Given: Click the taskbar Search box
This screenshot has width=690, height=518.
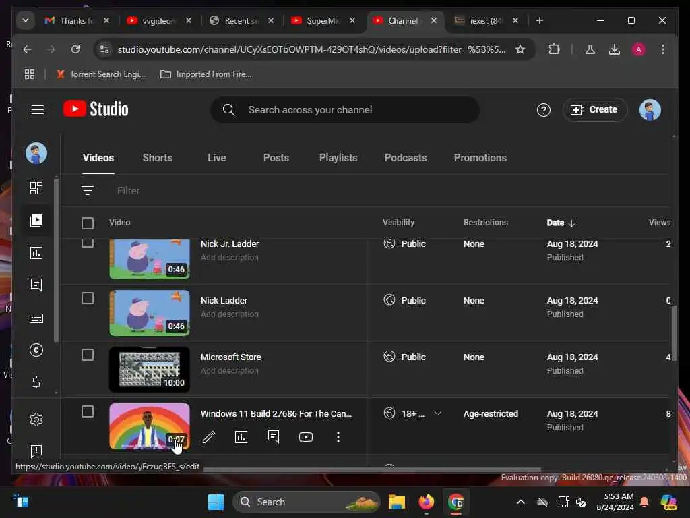Looking at the screenshot, I should pos(307,502).
